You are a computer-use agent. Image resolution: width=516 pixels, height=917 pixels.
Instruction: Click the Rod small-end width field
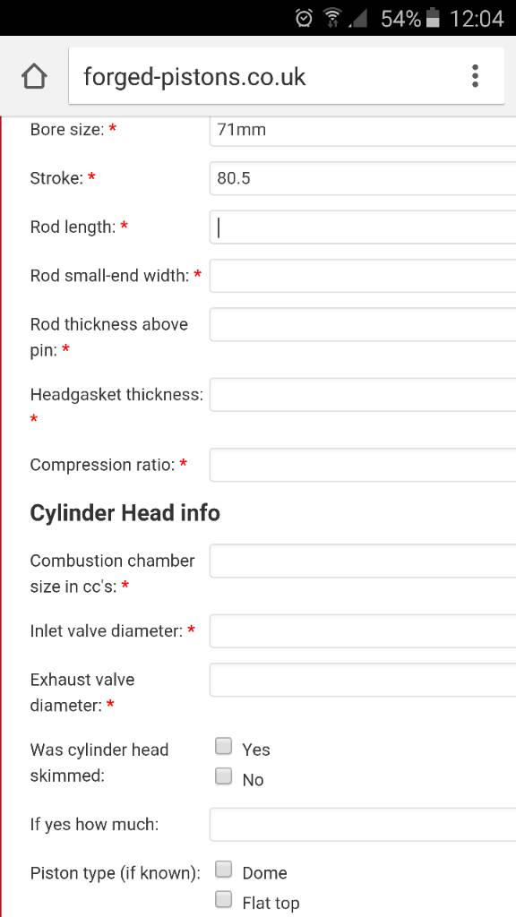363,276
